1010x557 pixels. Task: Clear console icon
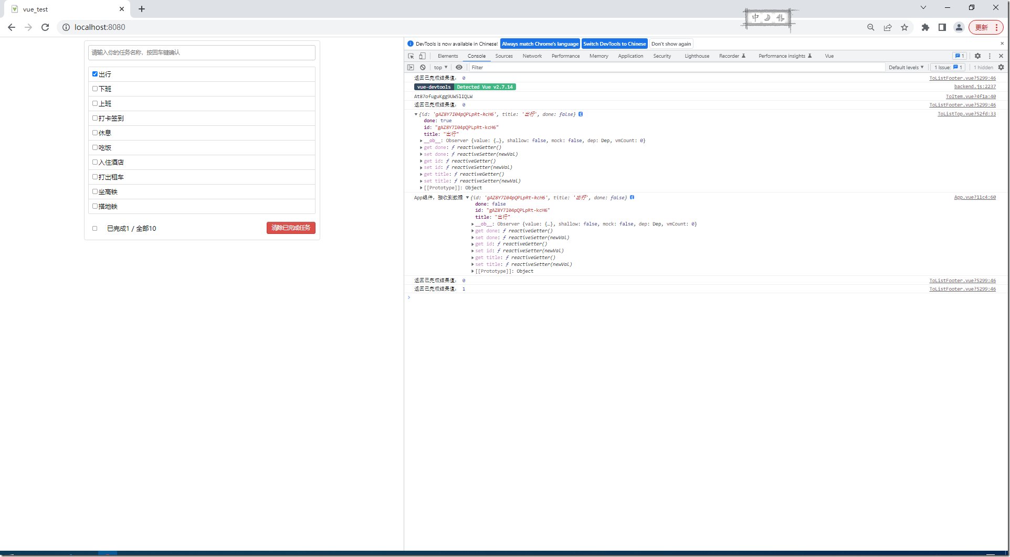coord(423,67)
